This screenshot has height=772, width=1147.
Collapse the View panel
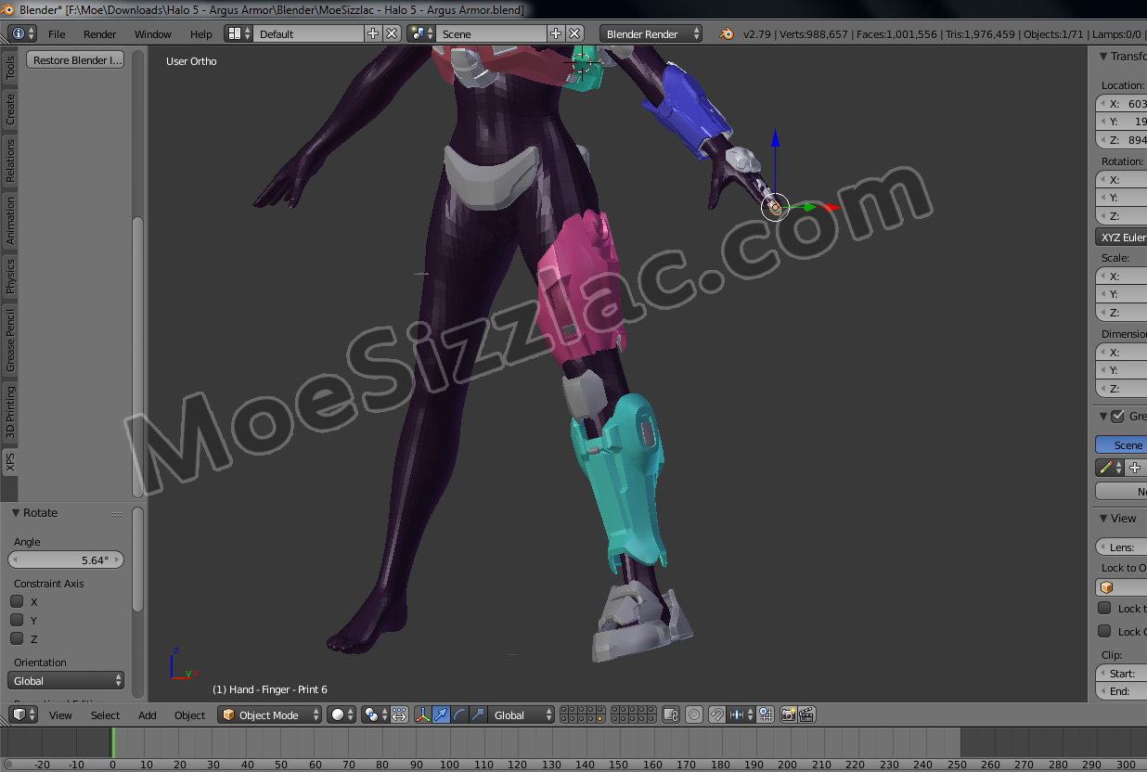click(1103, 518)
